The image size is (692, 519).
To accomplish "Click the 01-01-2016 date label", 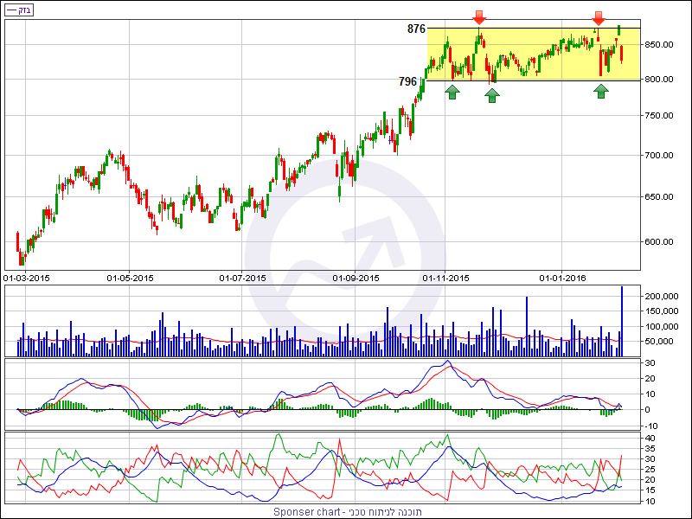I will 563,278.
